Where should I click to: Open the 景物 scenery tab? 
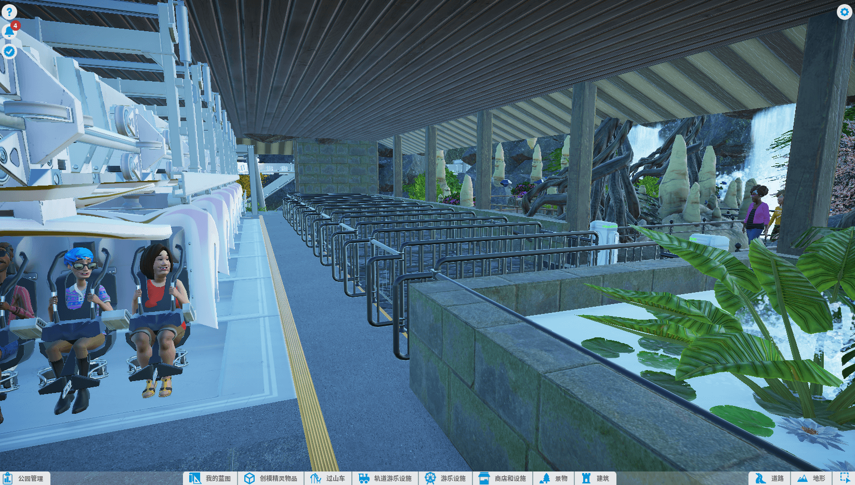(x=554, y=478)
